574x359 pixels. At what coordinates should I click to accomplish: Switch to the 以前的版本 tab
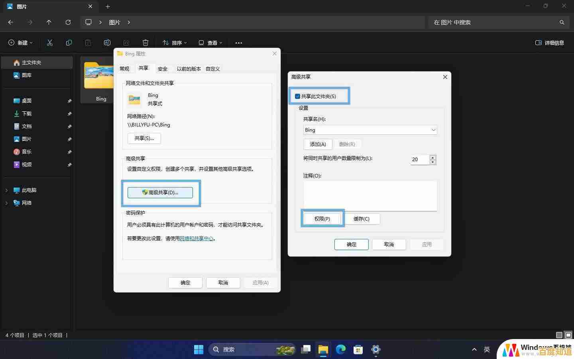[188, 69]
